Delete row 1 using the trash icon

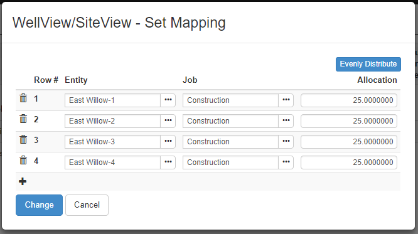(x=23, y=98)
